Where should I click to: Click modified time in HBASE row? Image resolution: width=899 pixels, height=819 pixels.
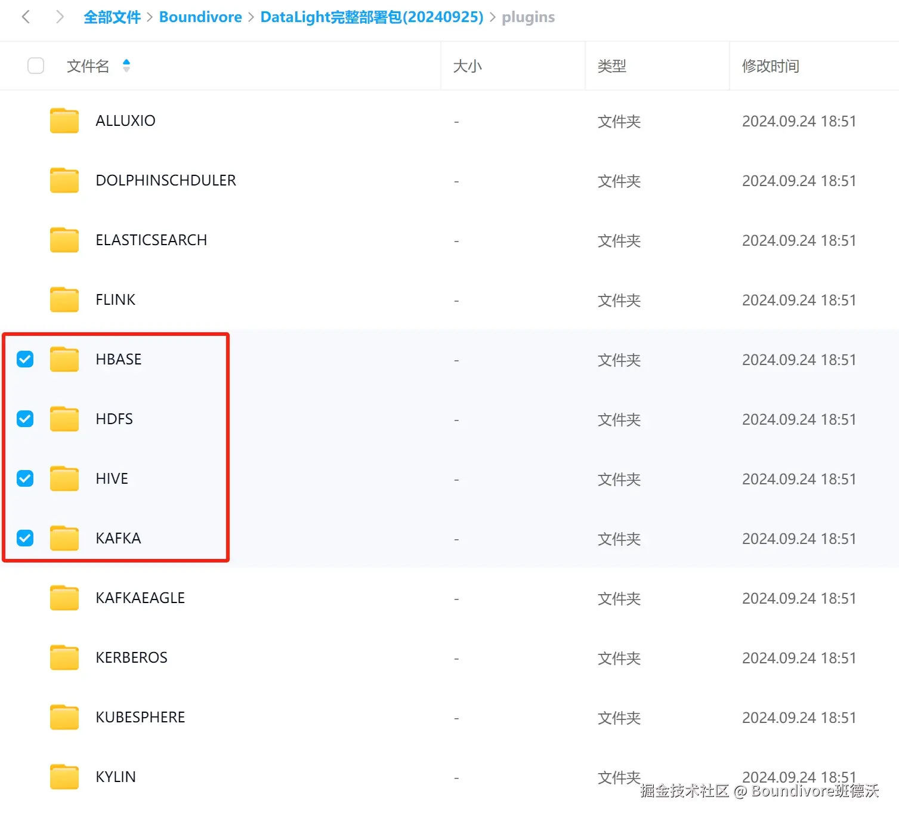tap(799, 360)
